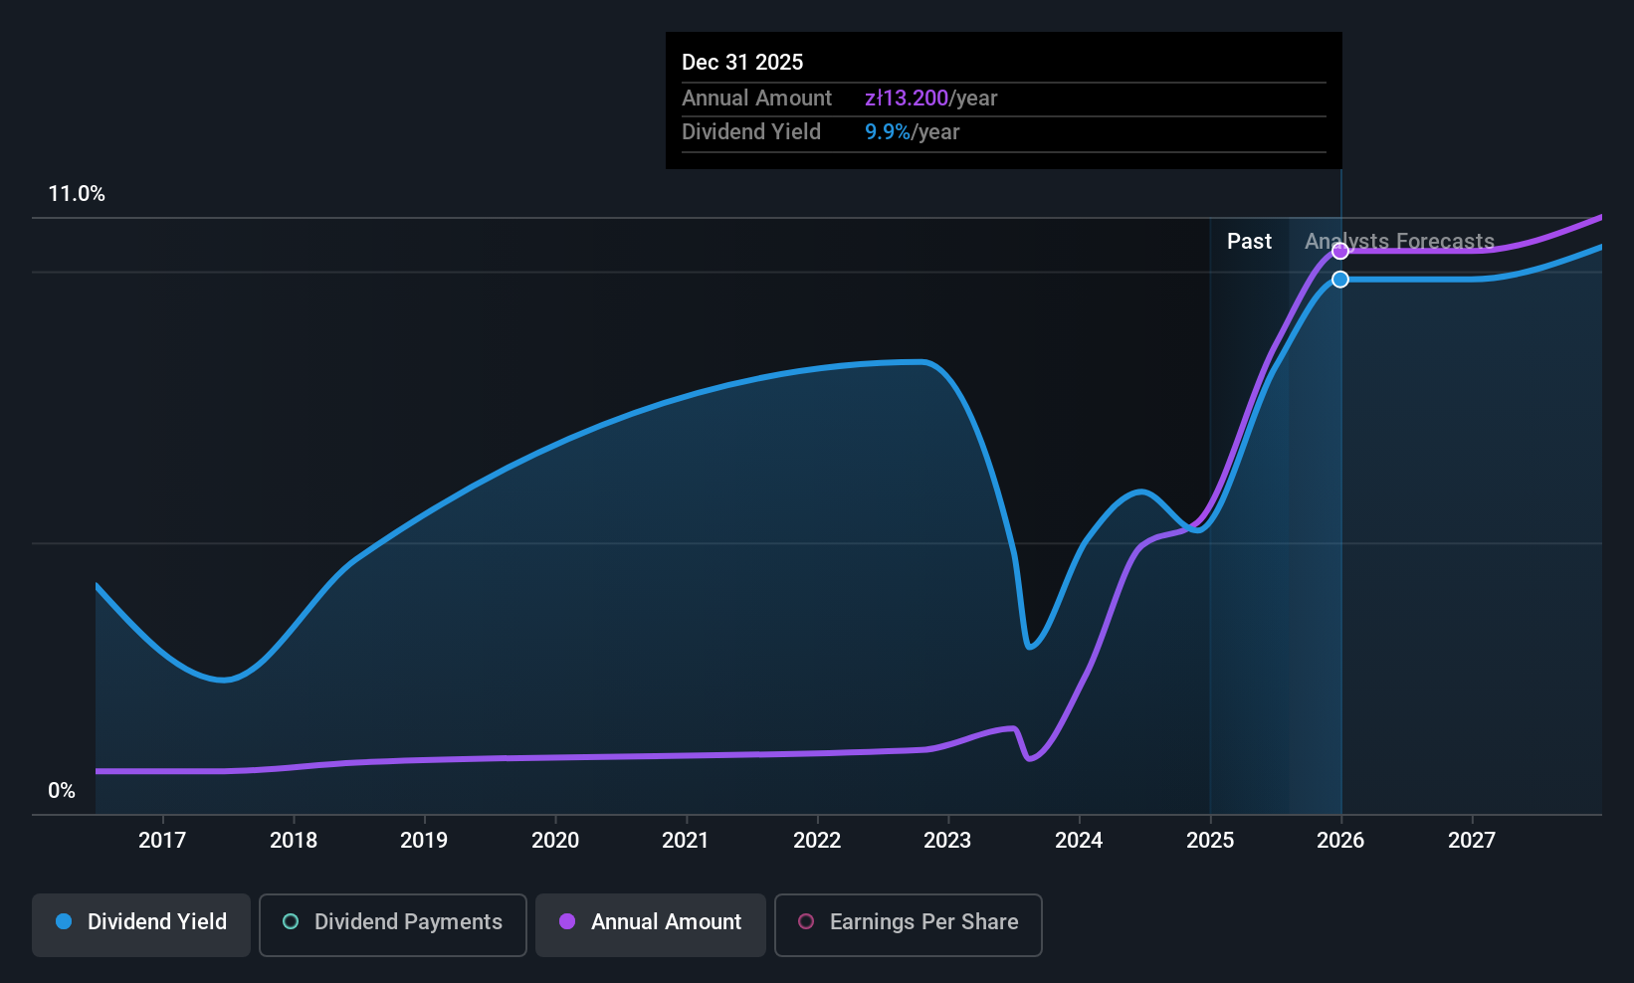Viewport: 1634px width, 983px height.
Task: Click the 9.9%/year tooltip value
Action: 912,132
